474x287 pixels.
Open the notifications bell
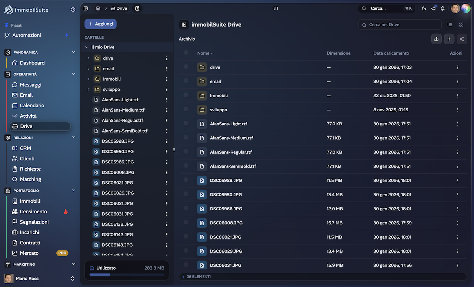pos(443,9)
